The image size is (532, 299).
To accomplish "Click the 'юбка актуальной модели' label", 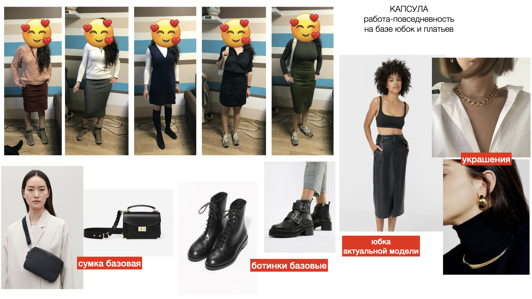I will point(381,246).
